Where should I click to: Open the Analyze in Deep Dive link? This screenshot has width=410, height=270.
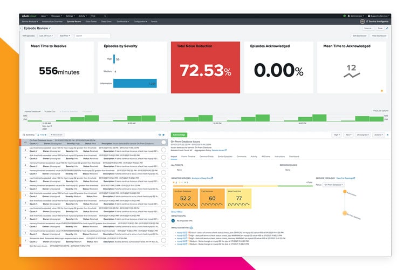click(x=202, y=178)
